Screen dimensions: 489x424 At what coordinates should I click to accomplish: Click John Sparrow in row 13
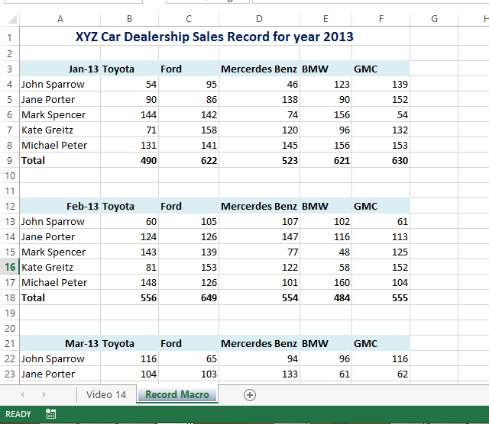(60, 221)
